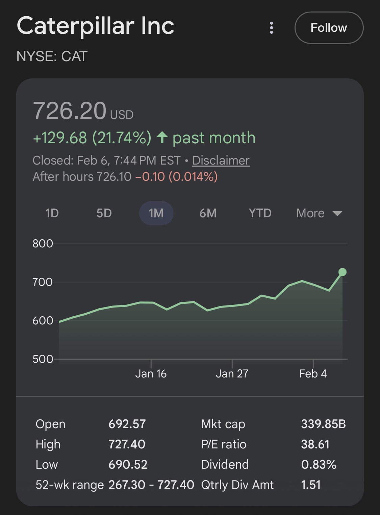Open the Disclaimer link
This screenshot has height=515, width=380.
tap(221, 160)
